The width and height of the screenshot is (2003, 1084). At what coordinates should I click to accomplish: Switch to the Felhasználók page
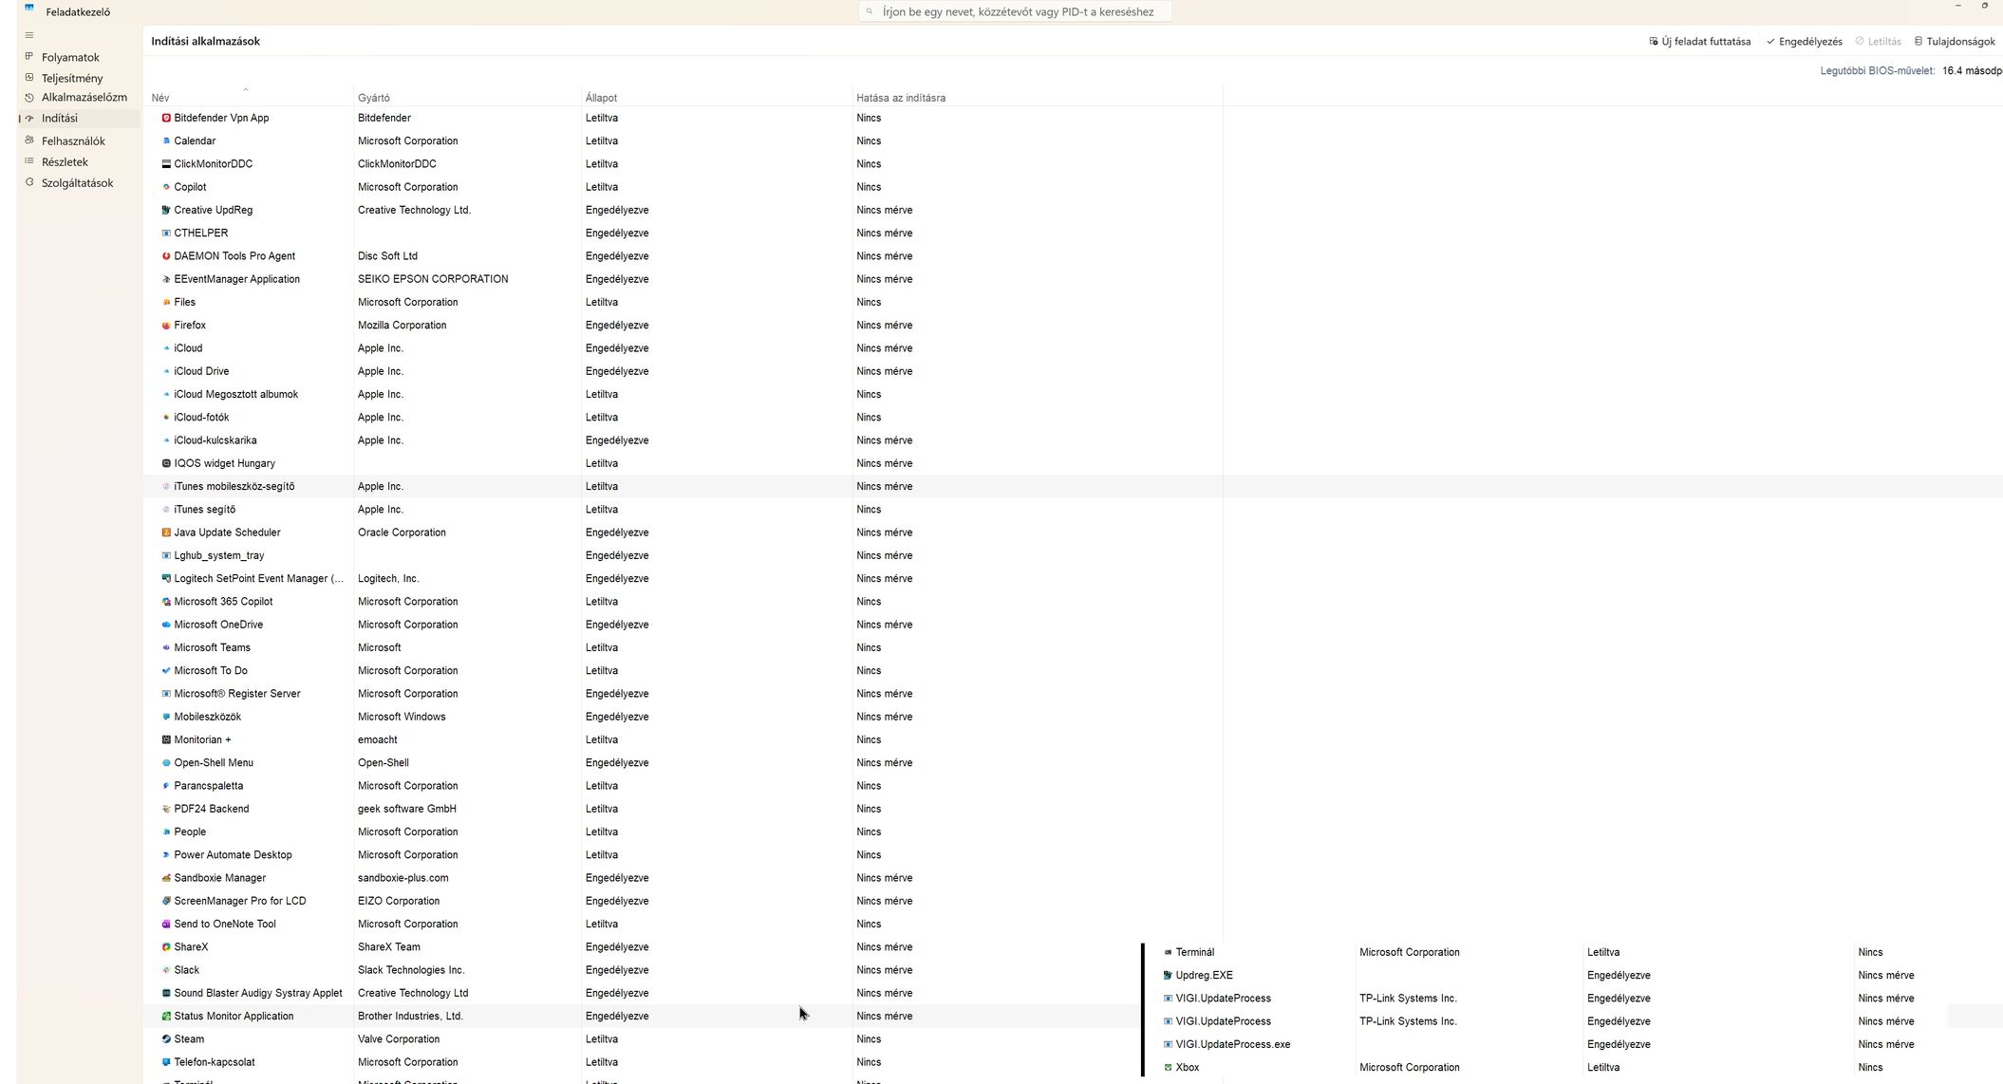click(73, 141)
